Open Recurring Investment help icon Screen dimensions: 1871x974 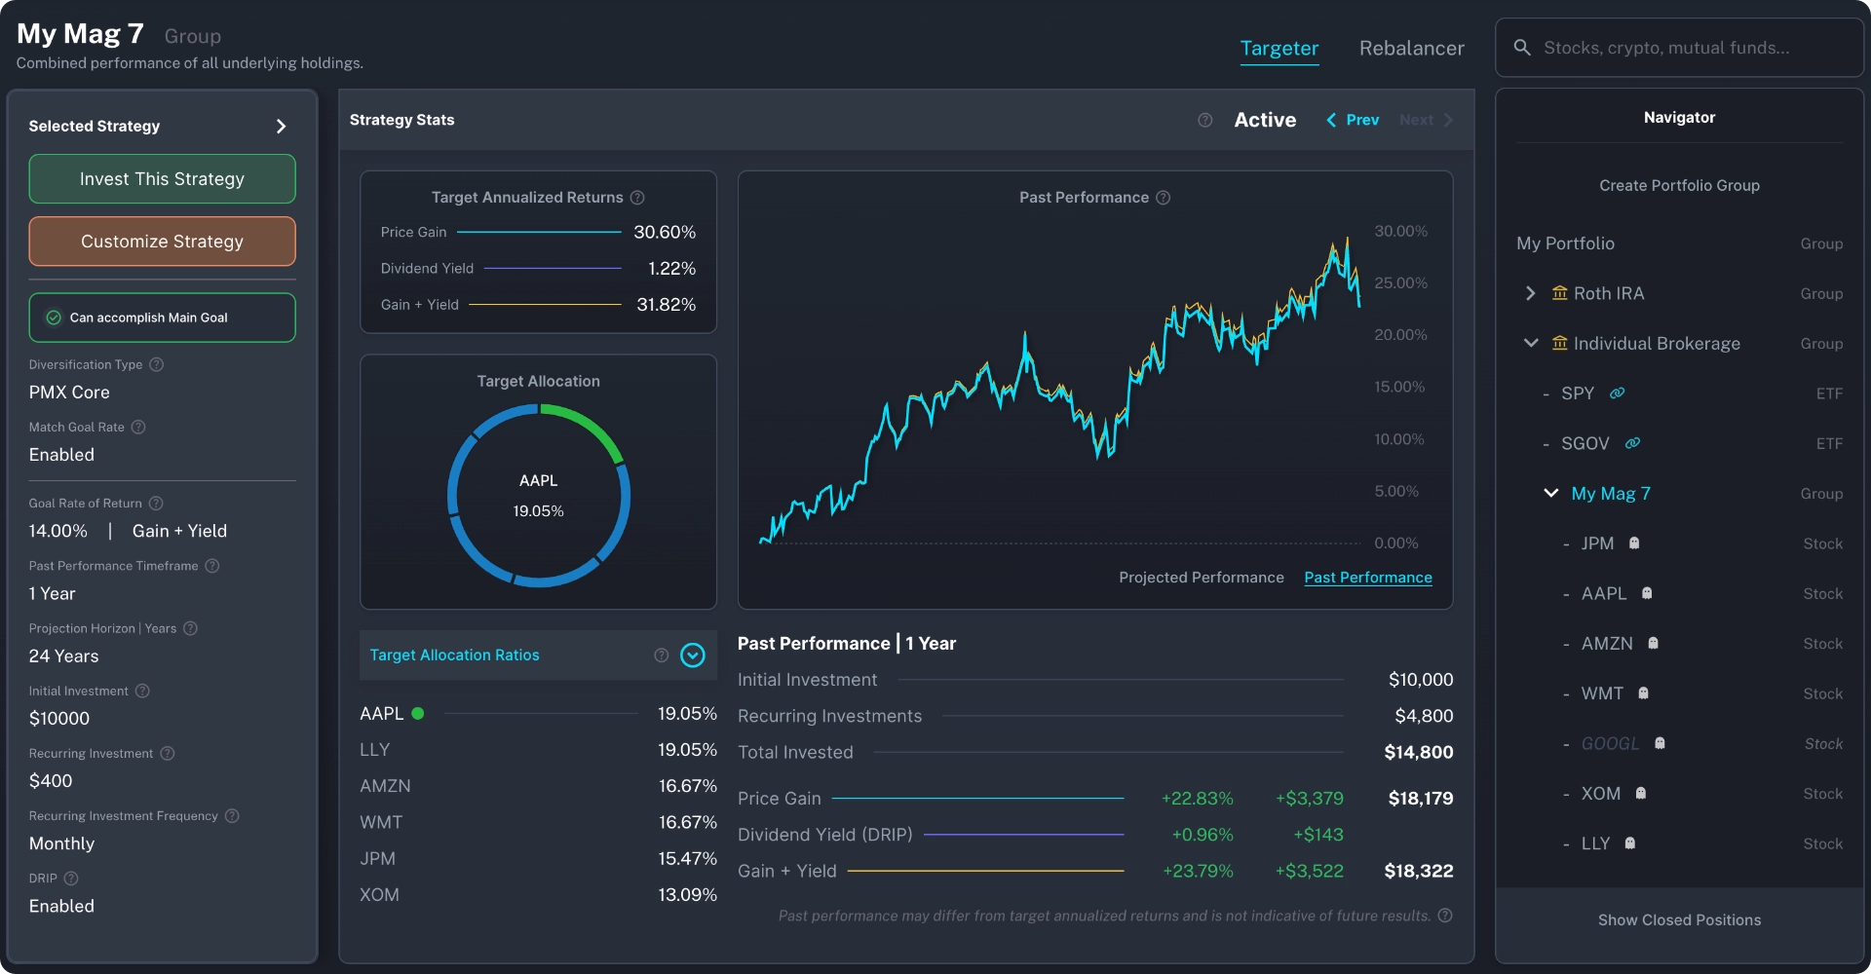167,753
